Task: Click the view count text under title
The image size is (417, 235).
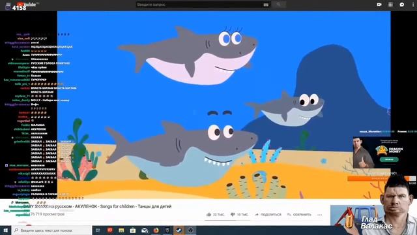Action: 44,214
